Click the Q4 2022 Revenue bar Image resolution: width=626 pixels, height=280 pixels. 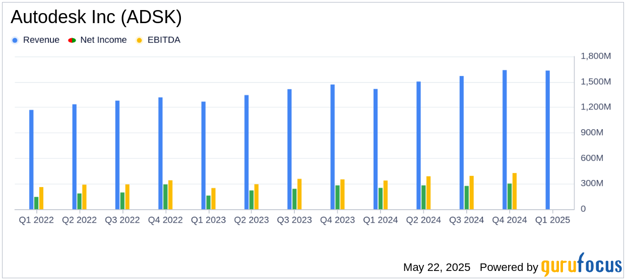(x=160, y=153)
